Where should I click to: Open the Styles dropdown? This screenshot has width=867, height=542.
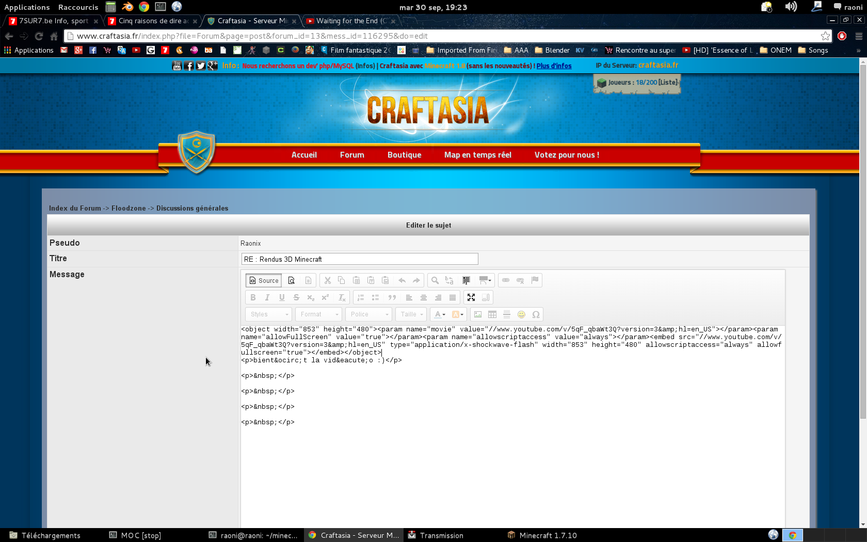tap(269, 314)
